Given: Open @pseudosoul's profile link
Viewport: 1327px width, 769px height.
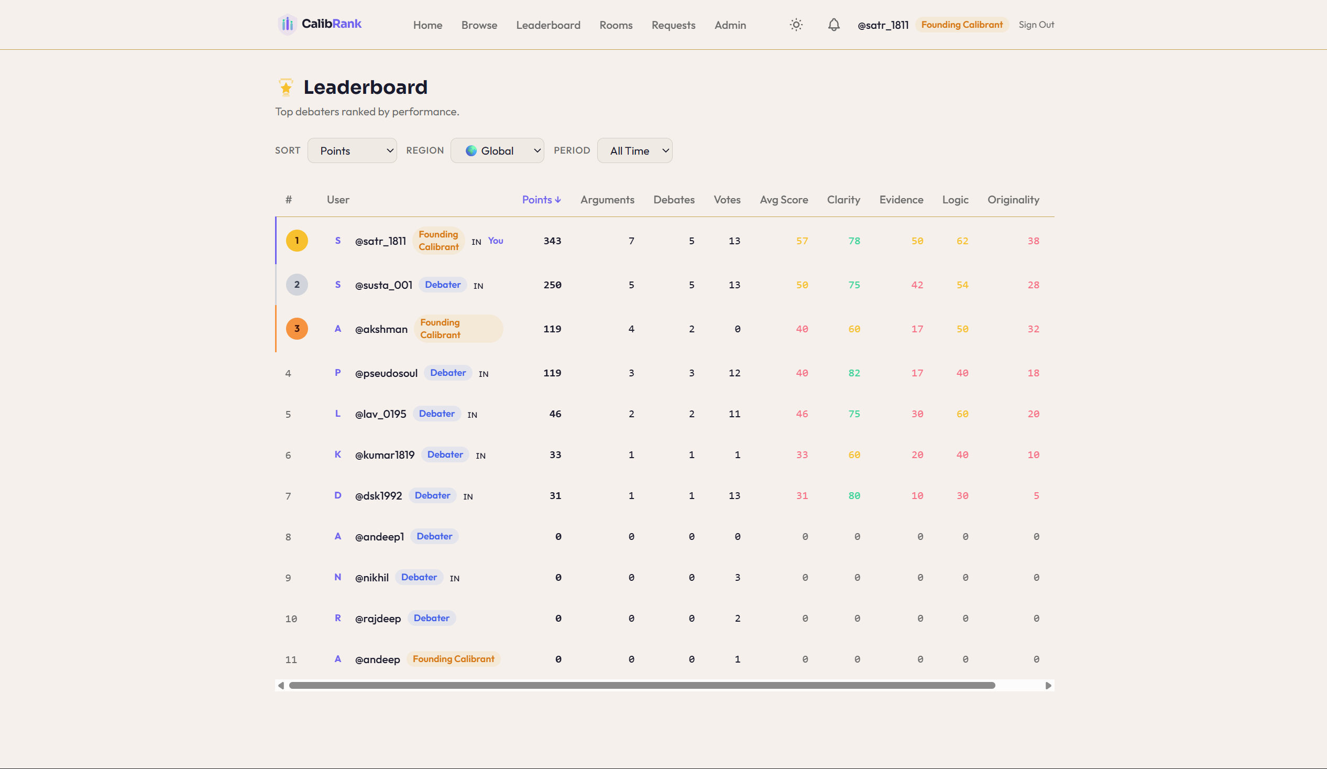Looking at the screenshot, I should pos(387,373).
